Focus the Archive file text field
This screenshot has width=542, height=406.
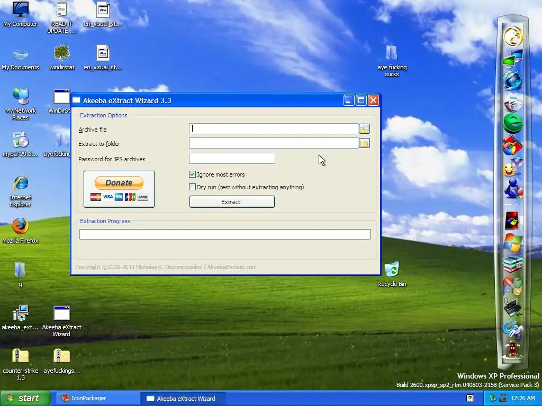pos(274,129)
